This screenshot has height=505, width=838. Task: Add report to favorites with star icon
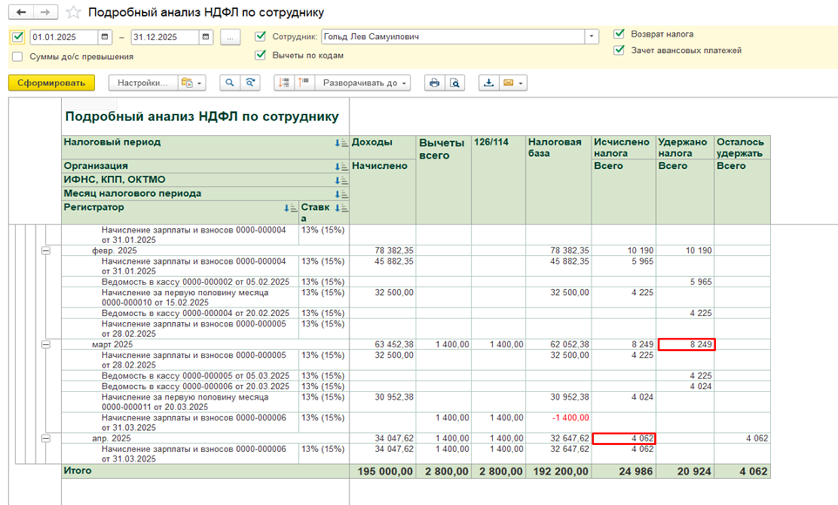point(74,13)
